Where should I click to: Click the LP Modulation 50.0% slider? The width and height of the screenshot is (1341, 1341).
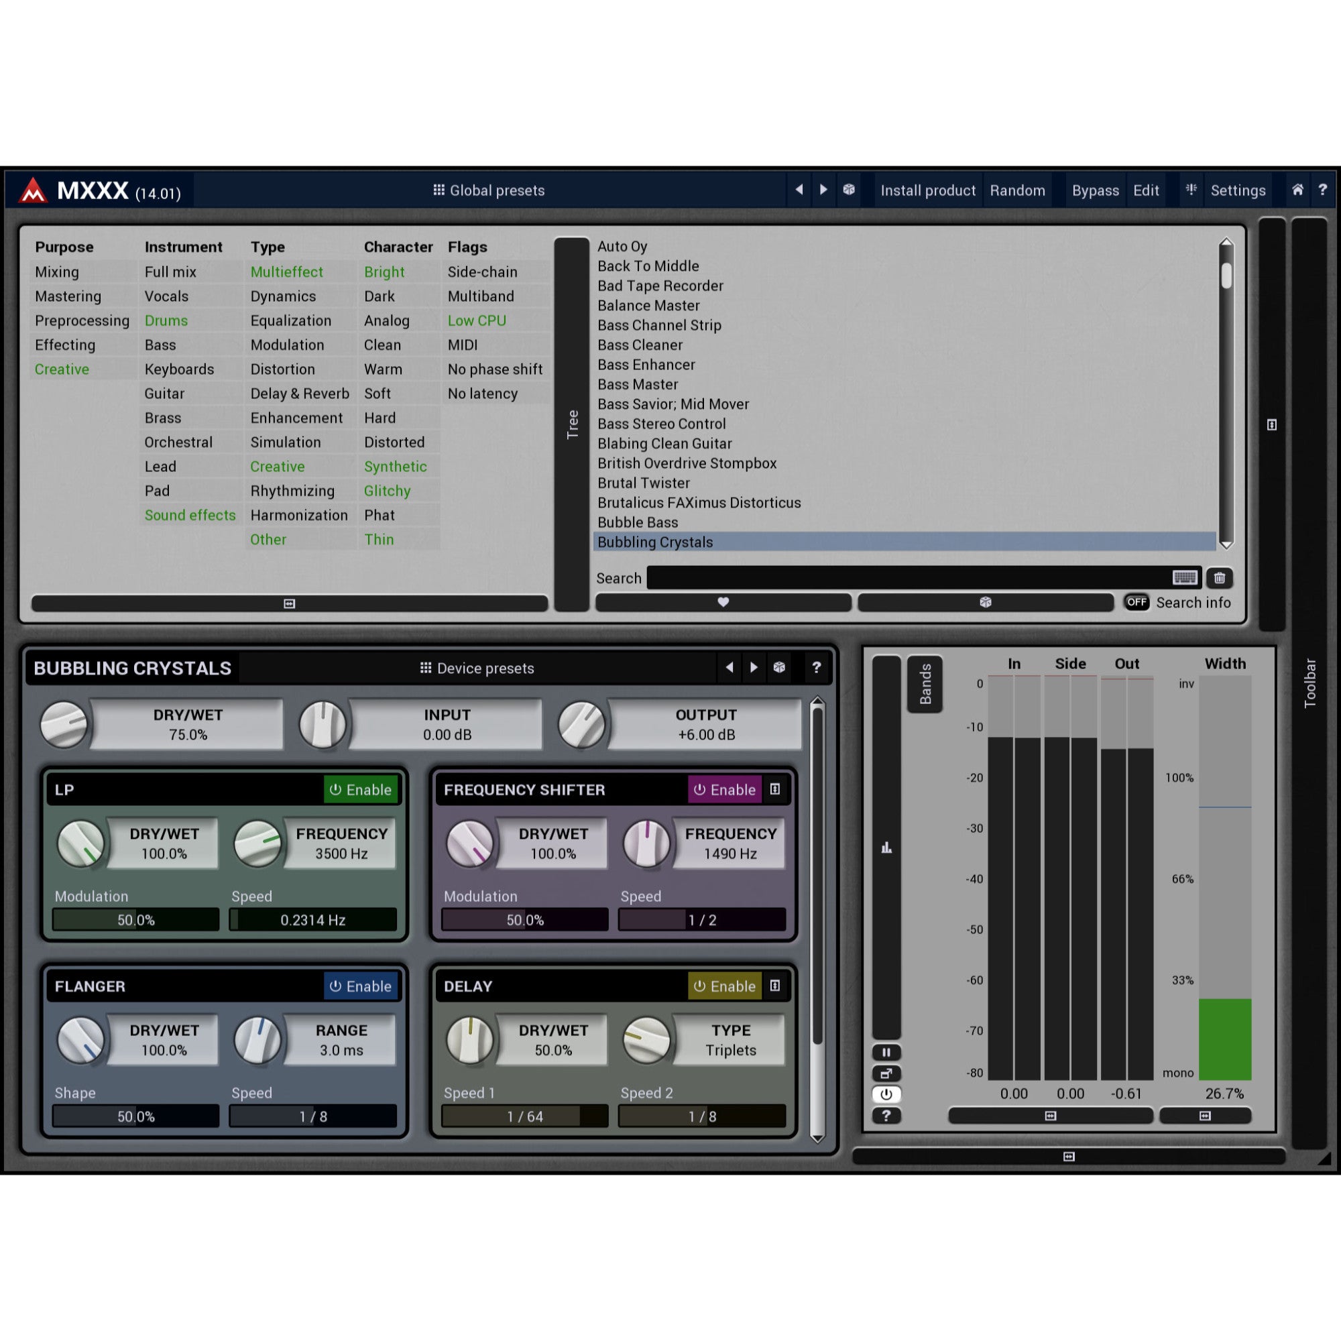coord(136,920)
